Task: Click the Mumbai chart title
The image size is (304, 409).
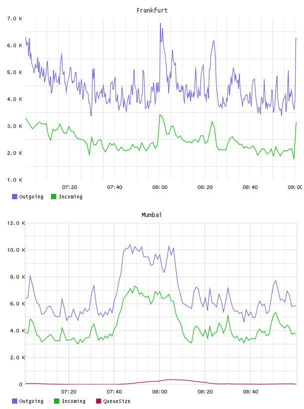Action: 151,215
